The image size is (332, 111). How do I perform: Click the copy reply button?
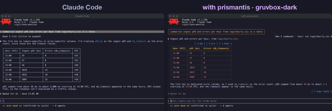tap(321, 91)
